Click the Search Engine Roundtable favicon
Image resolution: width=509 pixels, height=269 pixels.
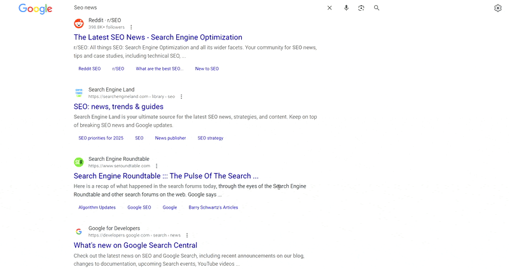[x=79, y=162]
